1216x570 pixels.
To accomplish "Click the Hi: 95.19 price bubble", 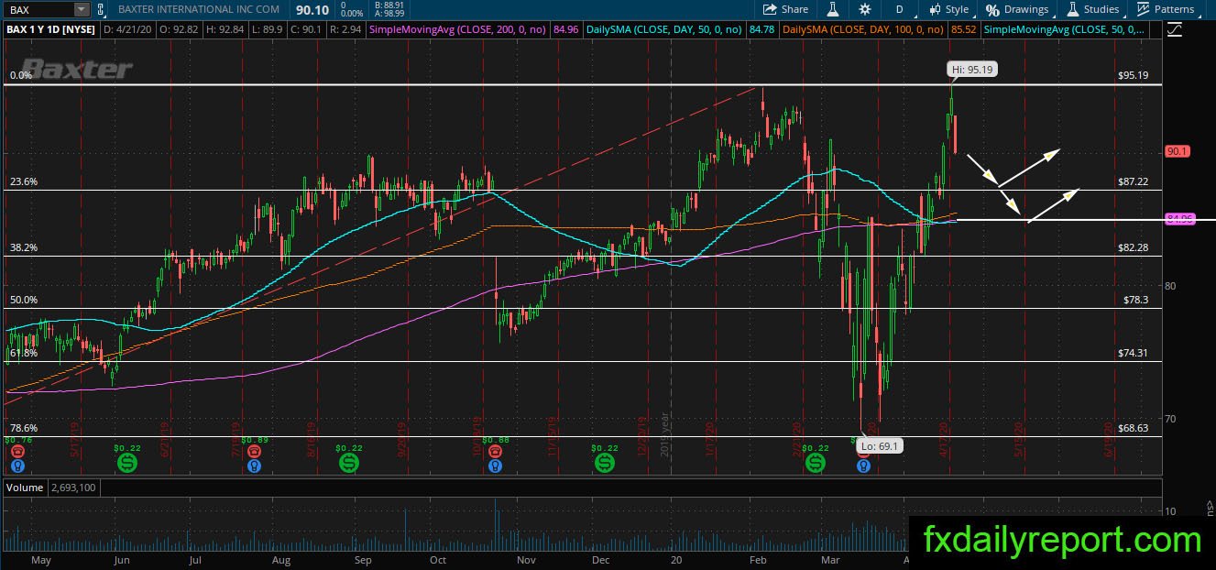I will click(970, 69).
